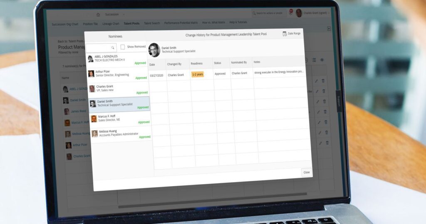Viewport: 426px width, 224px height.
Task: Click the edit pencil icon in first row
Action: pyautogui.click(x=316, y=80)
